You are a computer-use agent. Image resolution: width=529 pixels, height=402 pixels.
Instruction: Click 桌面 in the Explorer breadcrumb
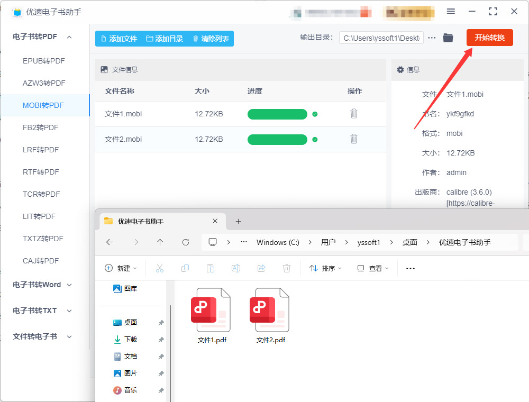pos(409,242)
